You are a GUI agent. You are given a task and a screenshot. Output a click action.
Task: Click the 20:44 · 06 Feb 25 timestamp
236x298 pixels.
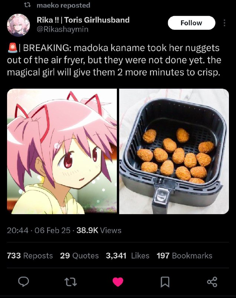coord(39,230)
